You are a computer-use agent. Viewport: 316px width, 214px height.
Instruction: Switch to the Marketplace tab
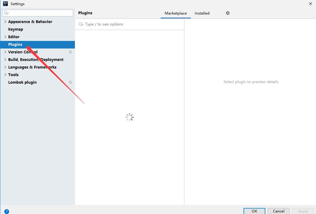click(x=176, y=13)
